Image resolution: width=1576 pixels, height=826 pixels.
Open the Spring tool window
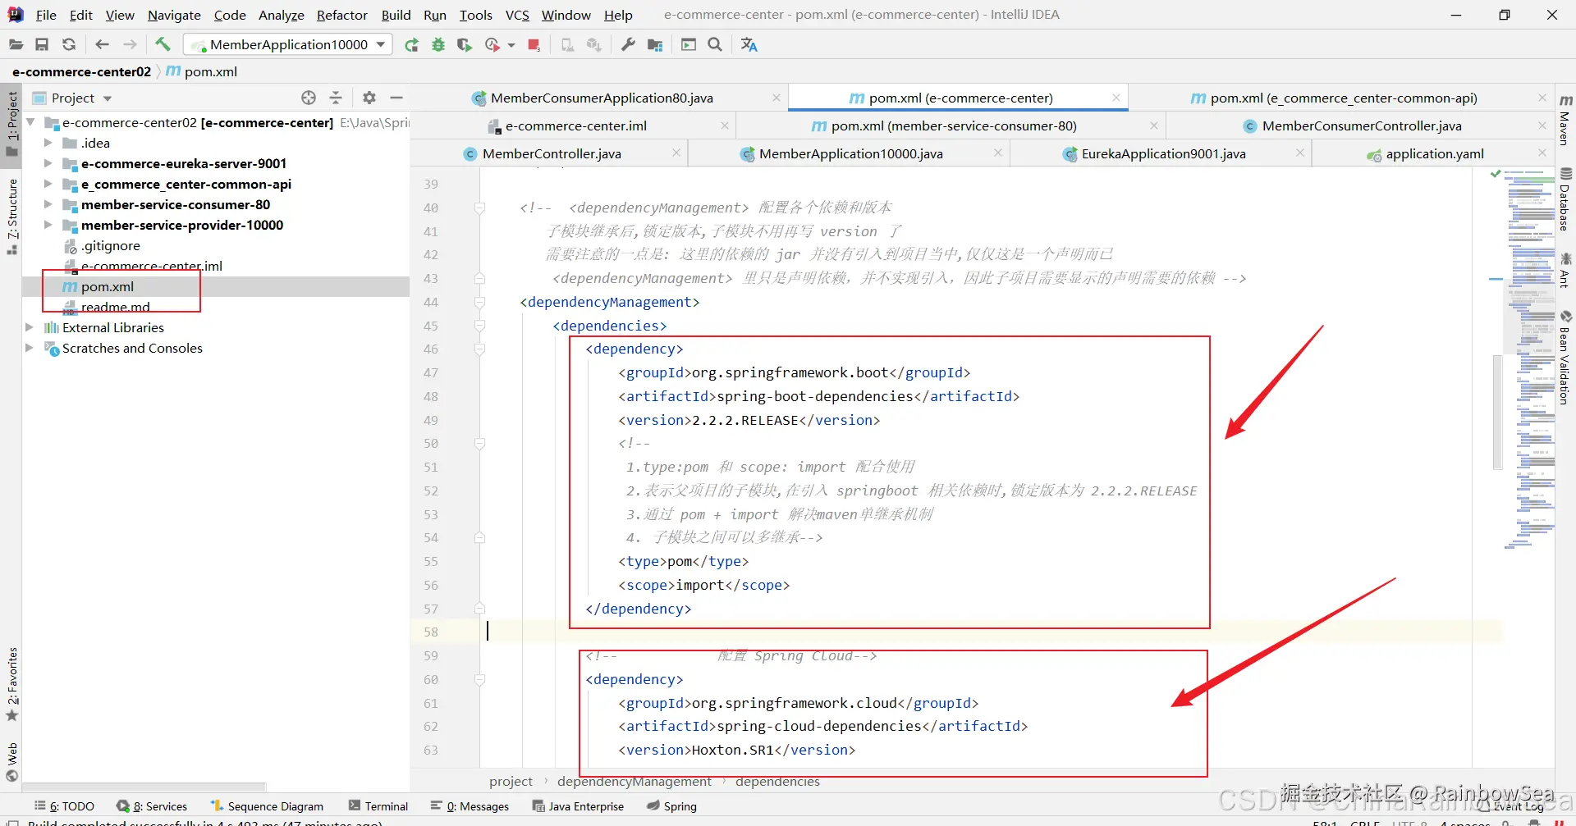pos(671,806)
